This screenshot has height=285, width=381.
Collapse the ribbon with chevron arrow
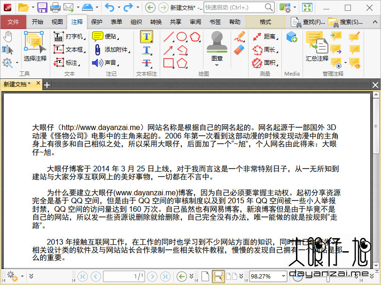click(x=375, y=22)
